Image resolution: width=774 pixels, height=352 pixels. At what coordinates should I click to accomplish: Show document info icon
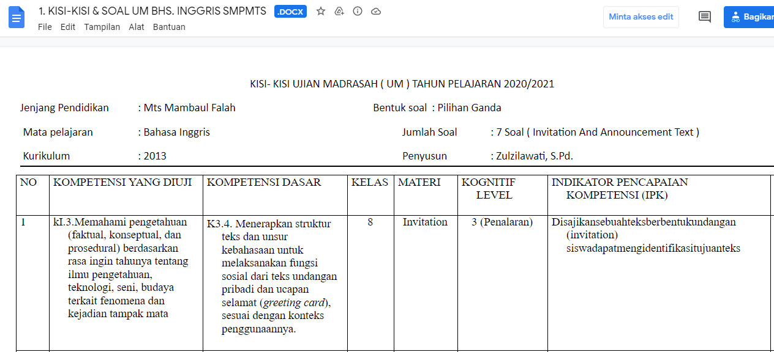pos(358,11)
